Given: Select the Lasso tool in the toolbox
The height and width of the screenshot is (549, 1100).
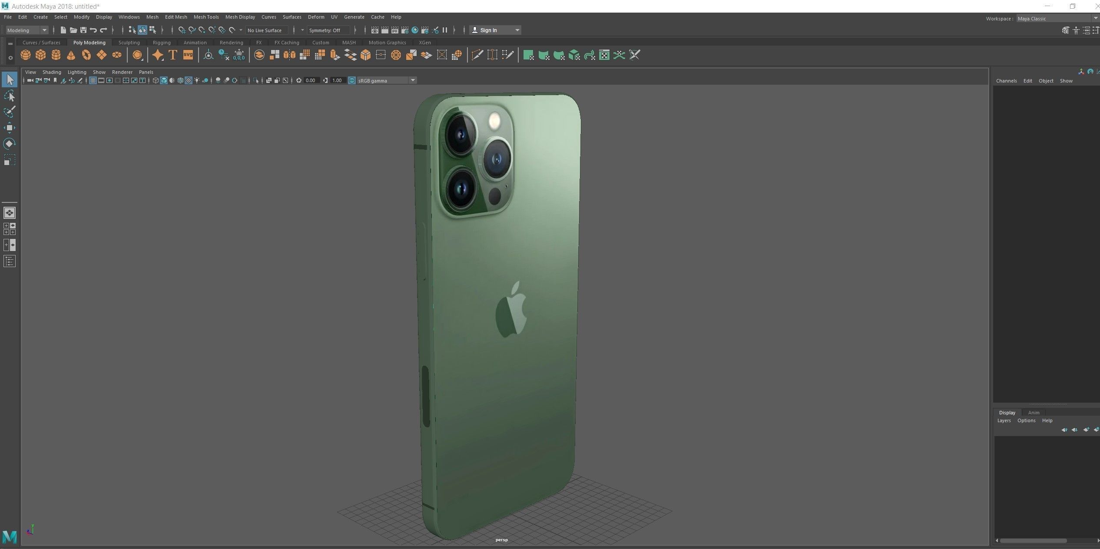Looking at the screenshot, I should pos(10,96).
